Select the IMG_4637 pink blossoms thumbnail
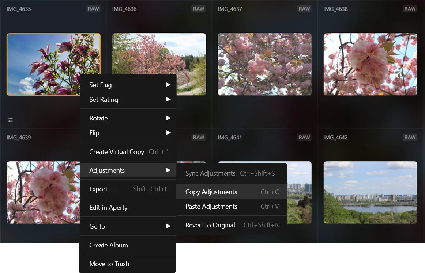Image resolution: width=425 pixels, height=273 pixels. coord(264,64)
